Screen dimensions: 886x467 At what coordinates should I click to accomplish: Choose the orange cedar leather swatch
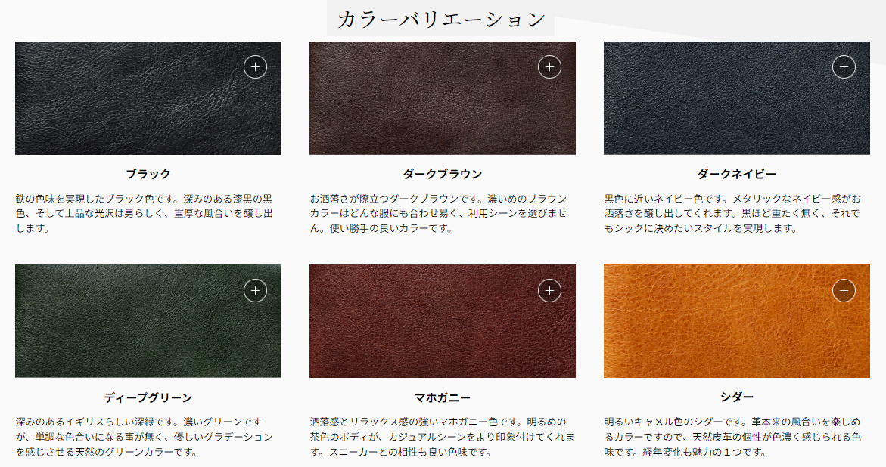point(737,321)
